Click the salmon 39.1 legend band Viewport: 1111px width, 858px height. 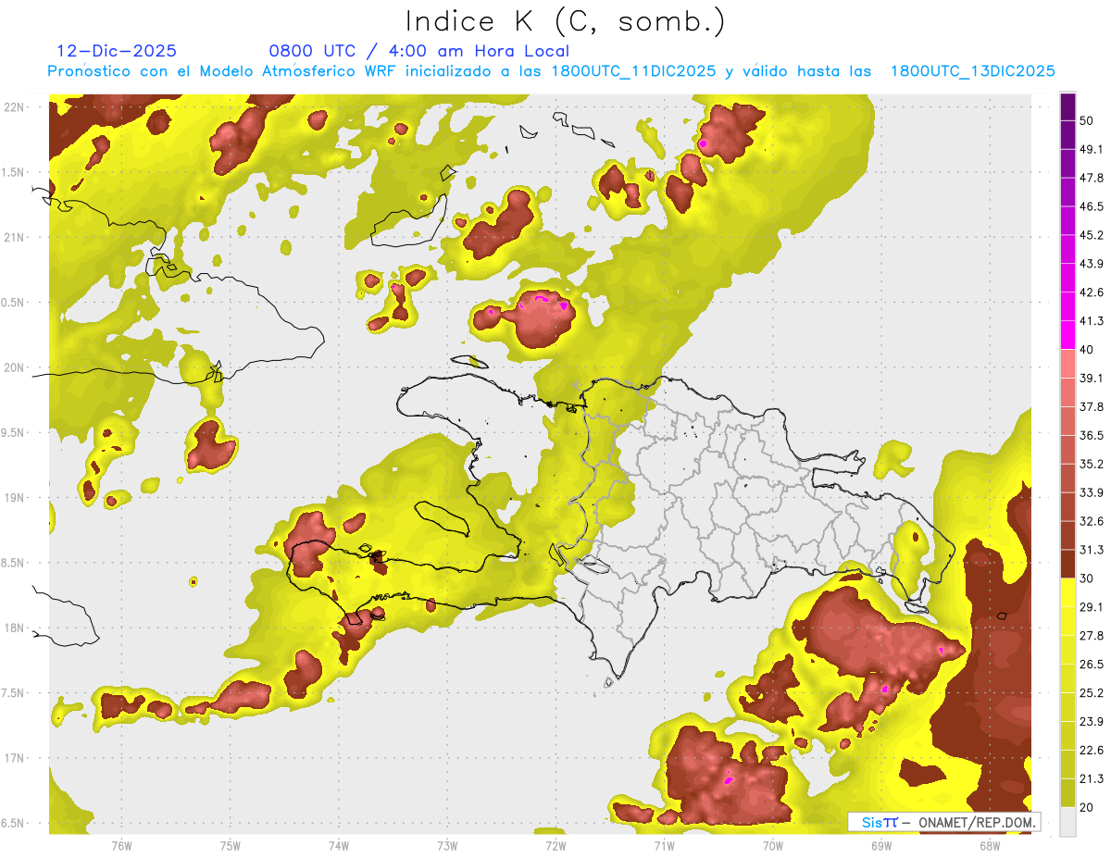[x=1067, y=363]
